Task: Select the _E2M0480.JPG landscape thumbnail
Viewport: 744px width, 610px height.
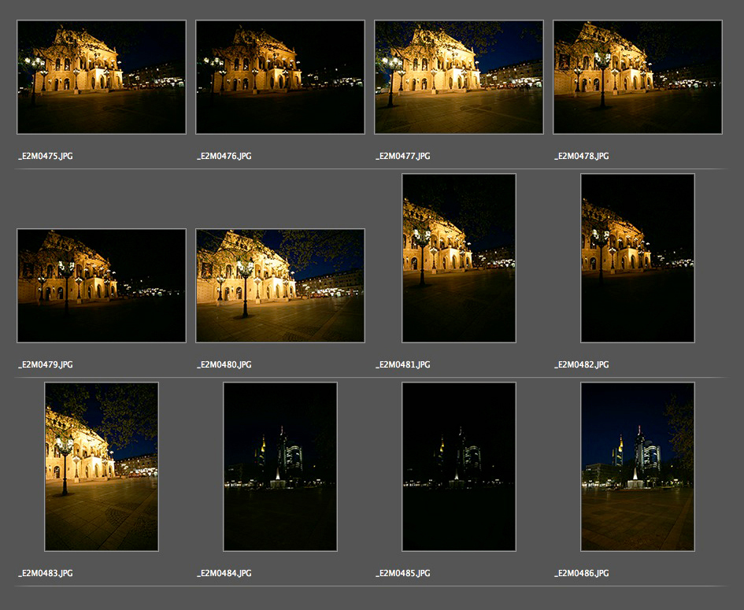Action: 280,286
